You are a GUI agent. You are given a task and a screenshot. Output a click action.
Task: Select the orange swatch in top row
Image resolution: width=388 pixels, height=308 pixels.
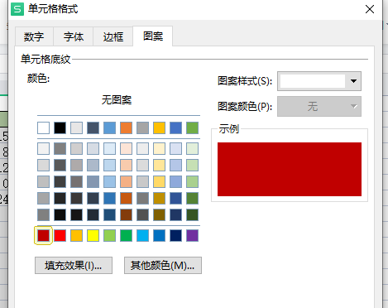click(126, 128)
